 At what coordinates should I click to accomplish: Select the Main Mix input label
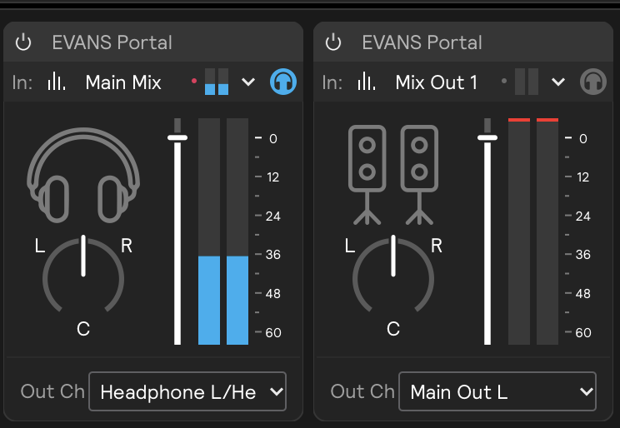pos(123,82)
